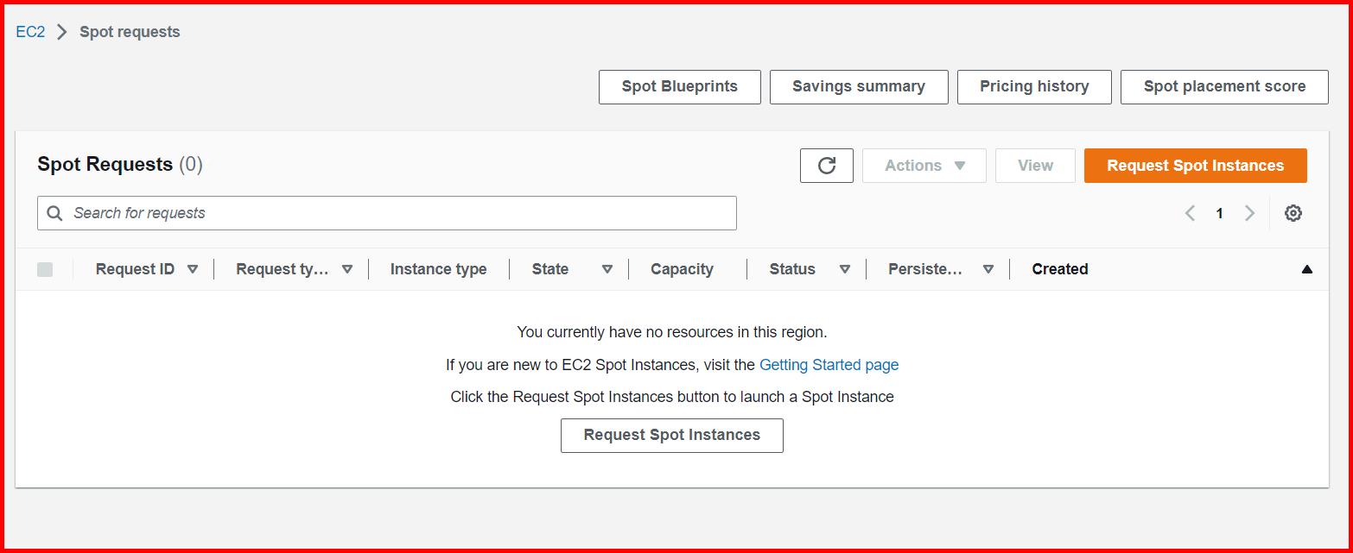Screen dimensions: 1353x553
Task: Open the State column filter arrow
Action: pyautogui.click(x=607, y=268)
